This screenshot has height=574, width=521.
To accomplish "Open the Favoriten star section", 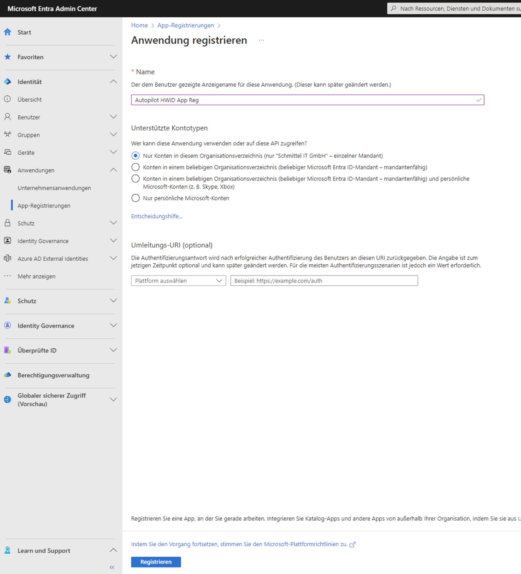I will [x=7, y=57].
